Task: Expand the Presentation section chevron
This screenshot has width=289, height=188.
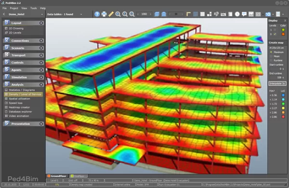Action: (41, 124)
